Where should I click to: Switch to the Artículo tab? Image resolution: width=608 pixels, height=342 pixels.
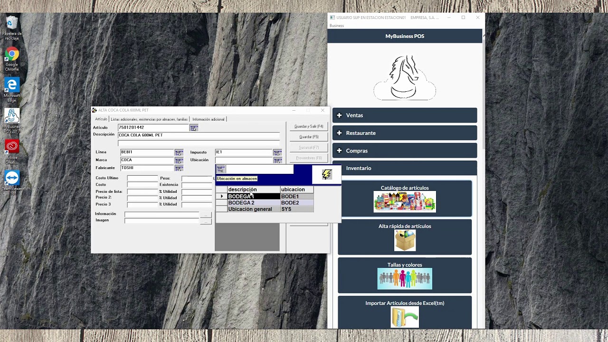pyautogui.click(x=101, y=119)
